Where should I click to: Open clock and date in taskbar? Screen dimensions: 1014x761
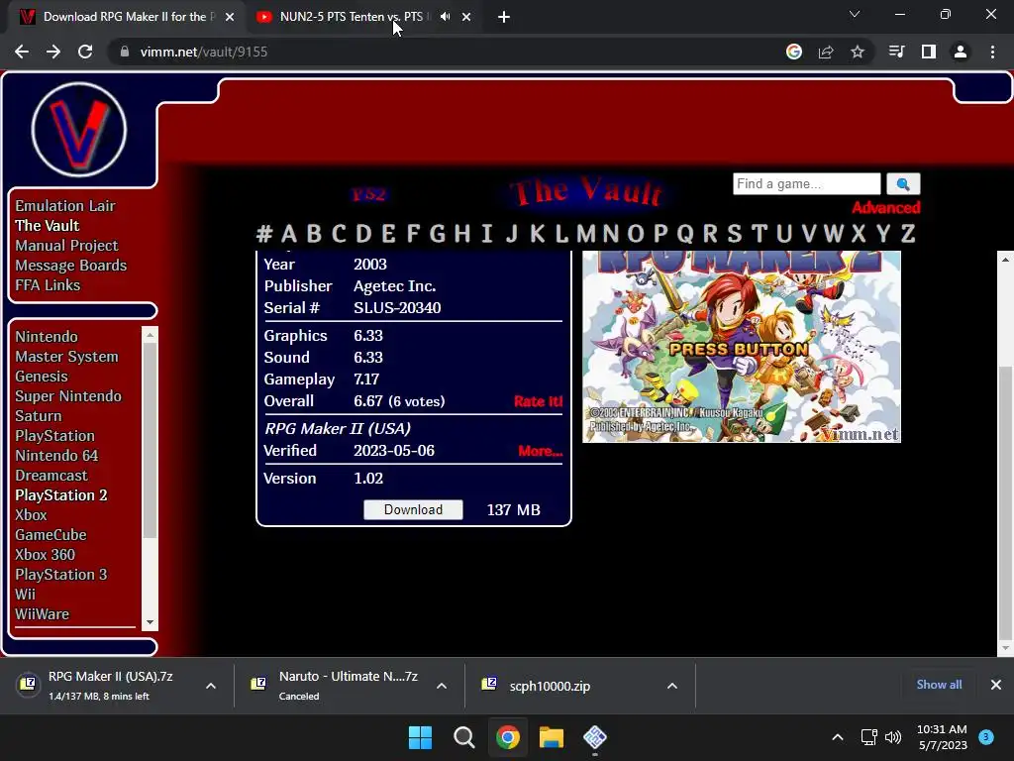[x=942, y=737]
